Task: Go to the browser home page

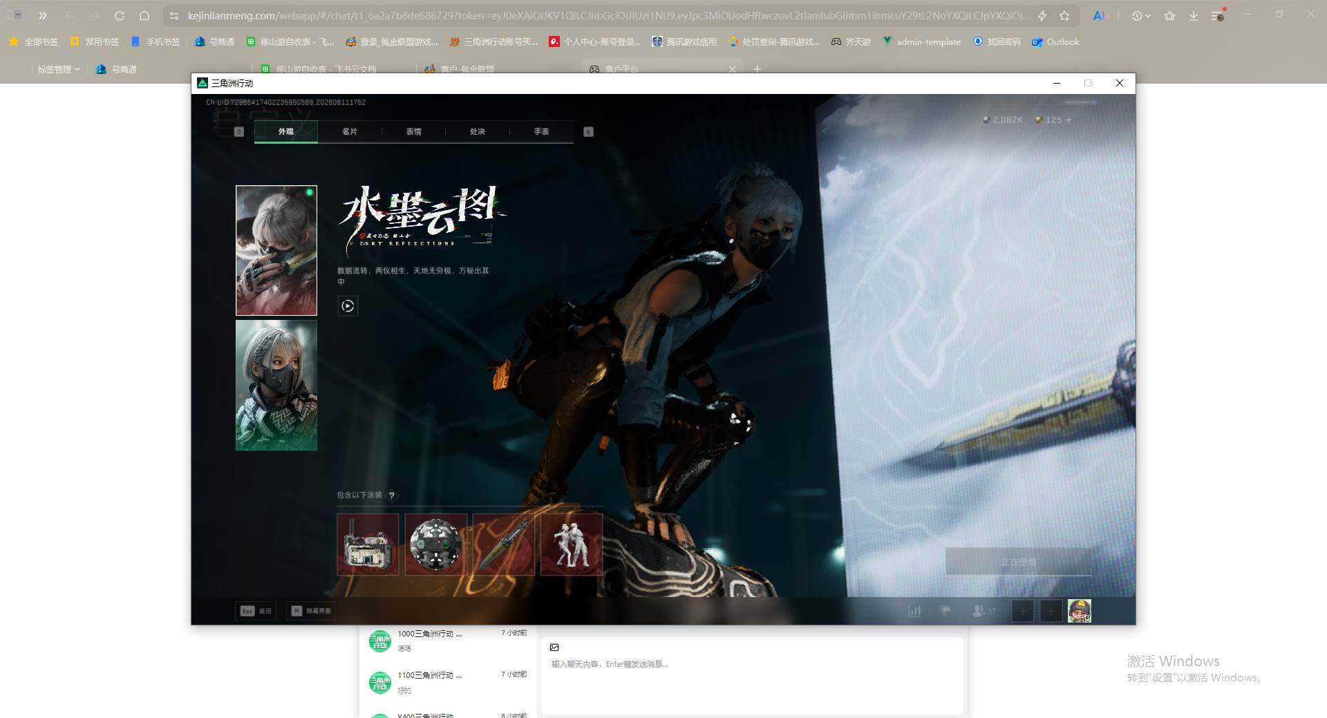Action: pyautogui.click(x=144, y=15)
